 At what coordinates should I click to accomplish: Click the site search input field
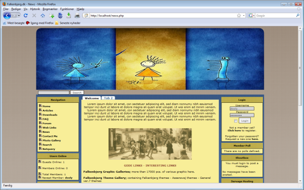[x=54, y=93]
